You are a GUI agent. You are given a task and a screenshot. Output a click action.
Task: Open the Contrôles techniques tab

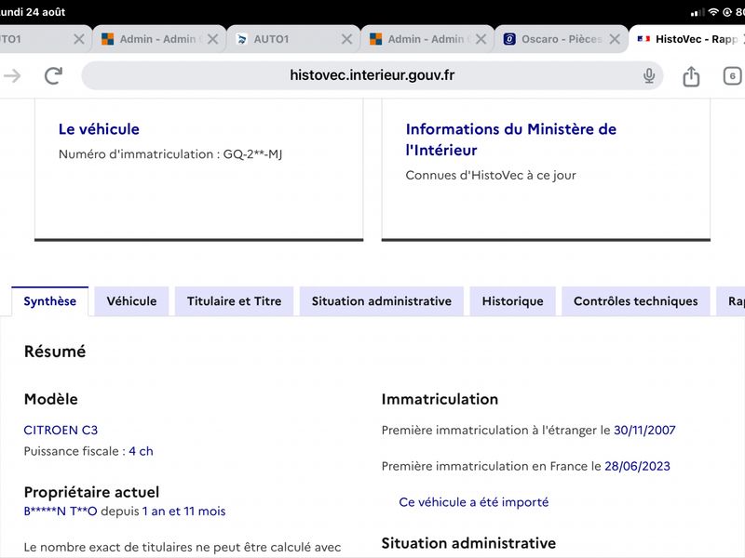pyautogui.click(x=636, y=301)
